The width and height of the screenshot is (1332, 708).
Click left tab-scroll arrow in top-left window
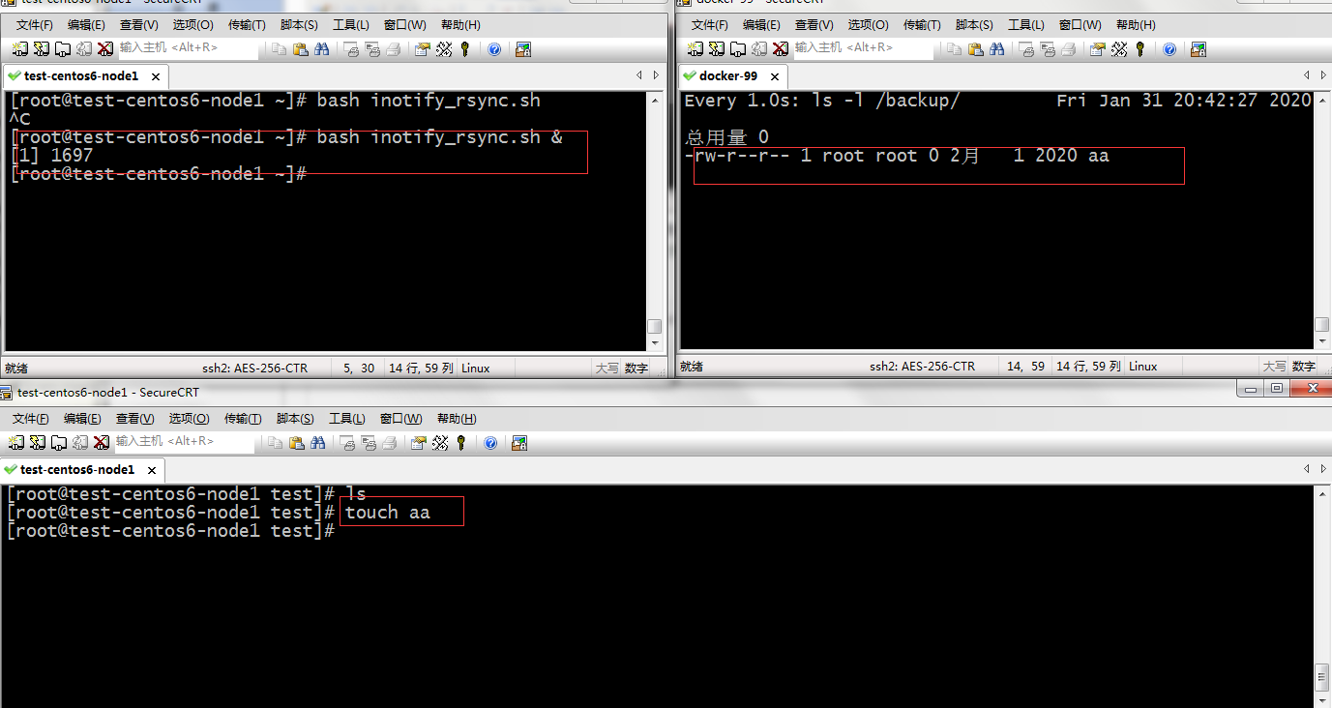[x=639, y=75]
